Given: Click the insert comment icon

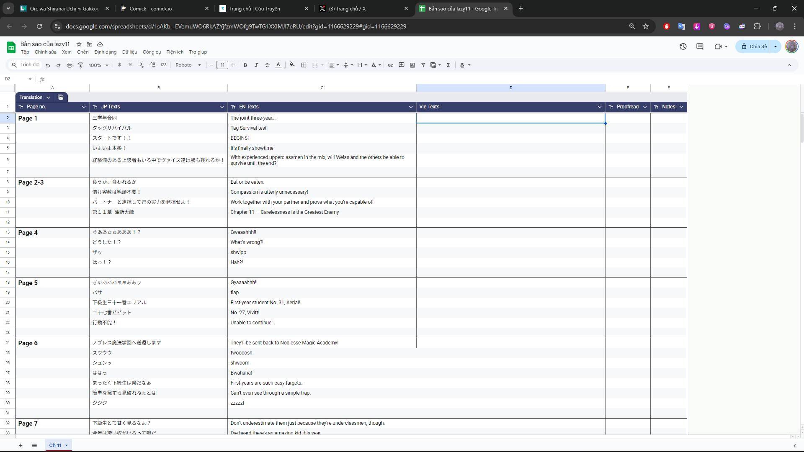Looking at the screenshot, I should tap(401, 65).
